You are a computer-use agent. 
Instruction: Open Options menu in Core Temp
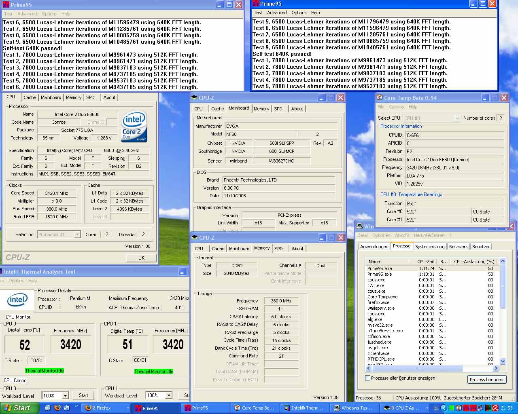click(x=396, y=107)
